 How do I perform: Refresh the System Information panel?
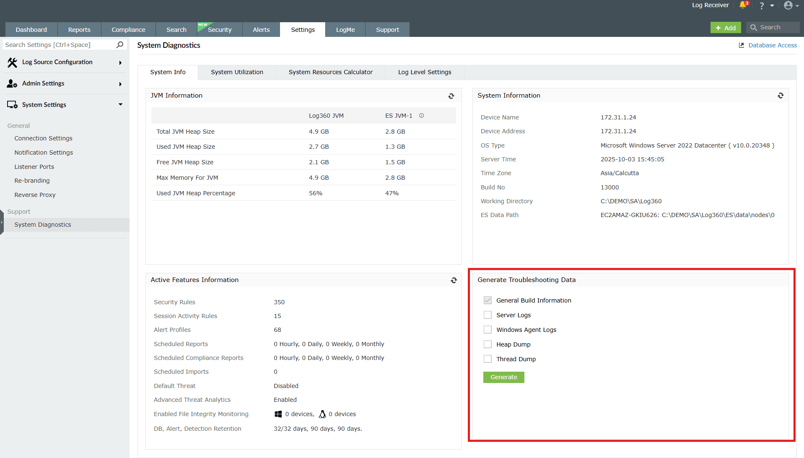[x=781, y=96]
